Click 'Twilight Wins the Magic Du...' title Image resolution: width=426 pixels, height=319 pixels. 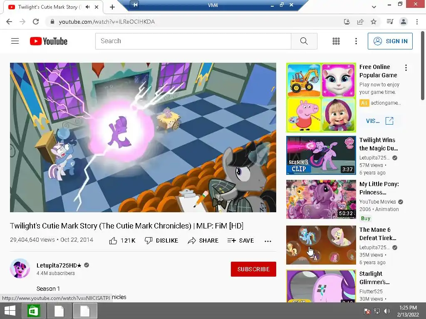(379, 144)
